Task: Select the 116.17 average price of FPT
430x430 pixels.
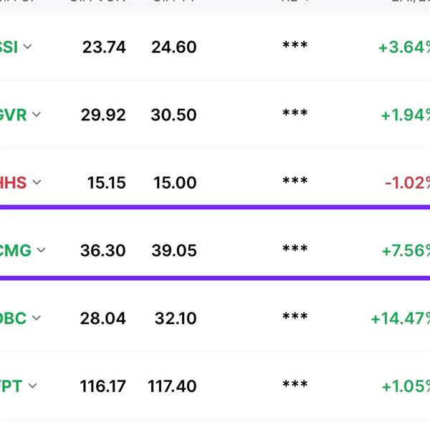Action: tap(102, 386)
